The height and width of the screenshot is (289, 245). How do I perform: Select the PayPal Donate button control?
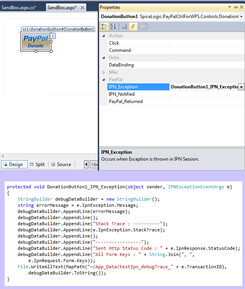tap(36, 42)
